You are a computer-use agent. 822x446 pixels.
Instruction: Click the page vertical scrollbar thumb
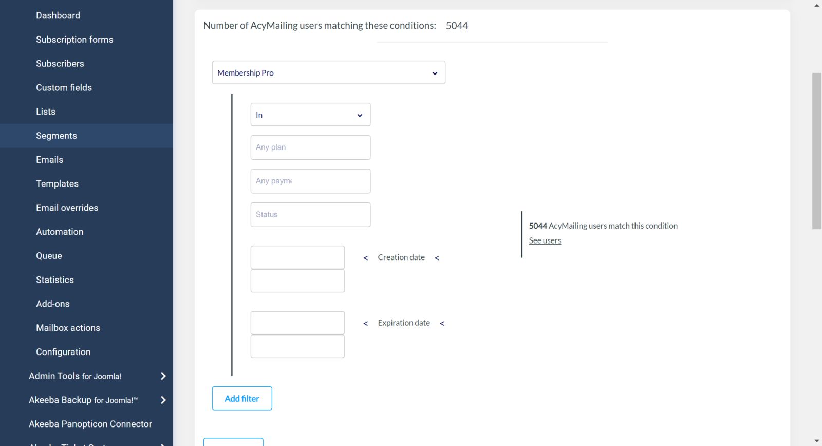coord(817,151)
